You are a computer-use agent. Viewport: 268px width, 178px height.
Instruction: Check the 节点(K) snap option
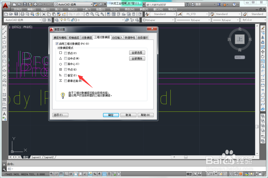click(x=65, y=69)
